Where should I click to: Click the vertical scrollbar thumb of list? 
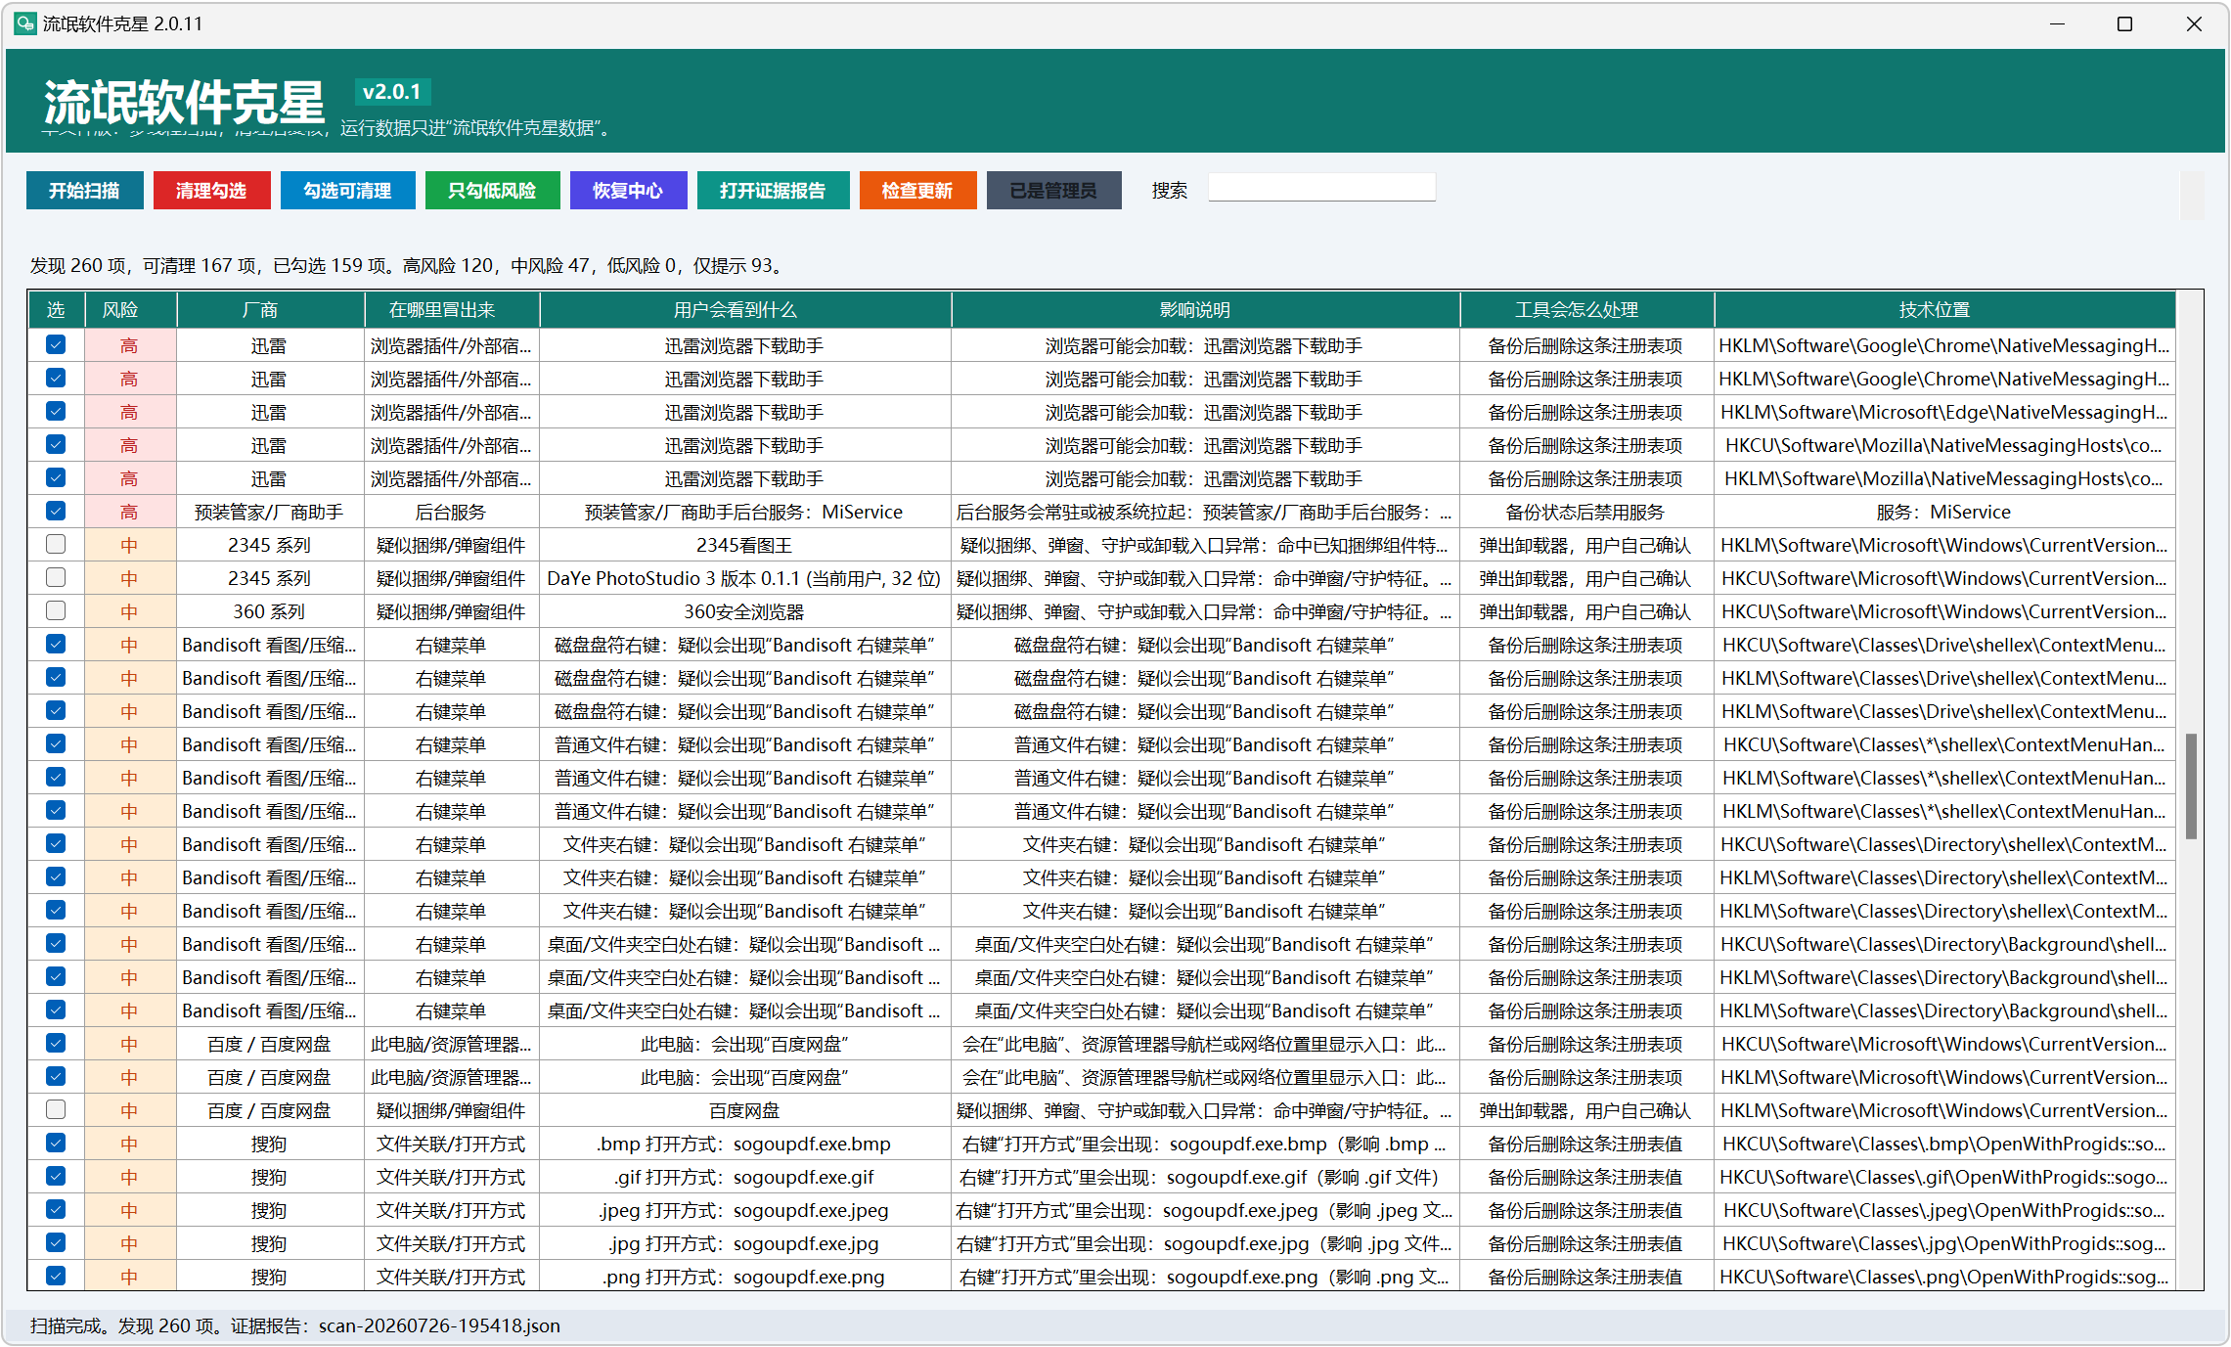coord(2191,786)
